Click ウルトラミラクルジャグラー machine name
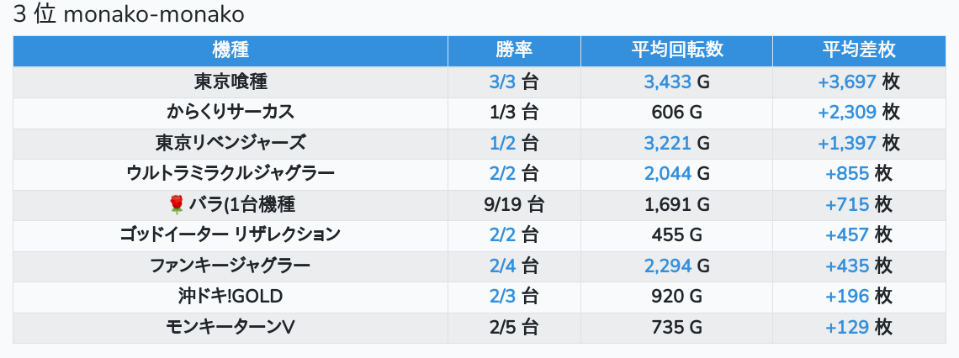 (230, 174)
